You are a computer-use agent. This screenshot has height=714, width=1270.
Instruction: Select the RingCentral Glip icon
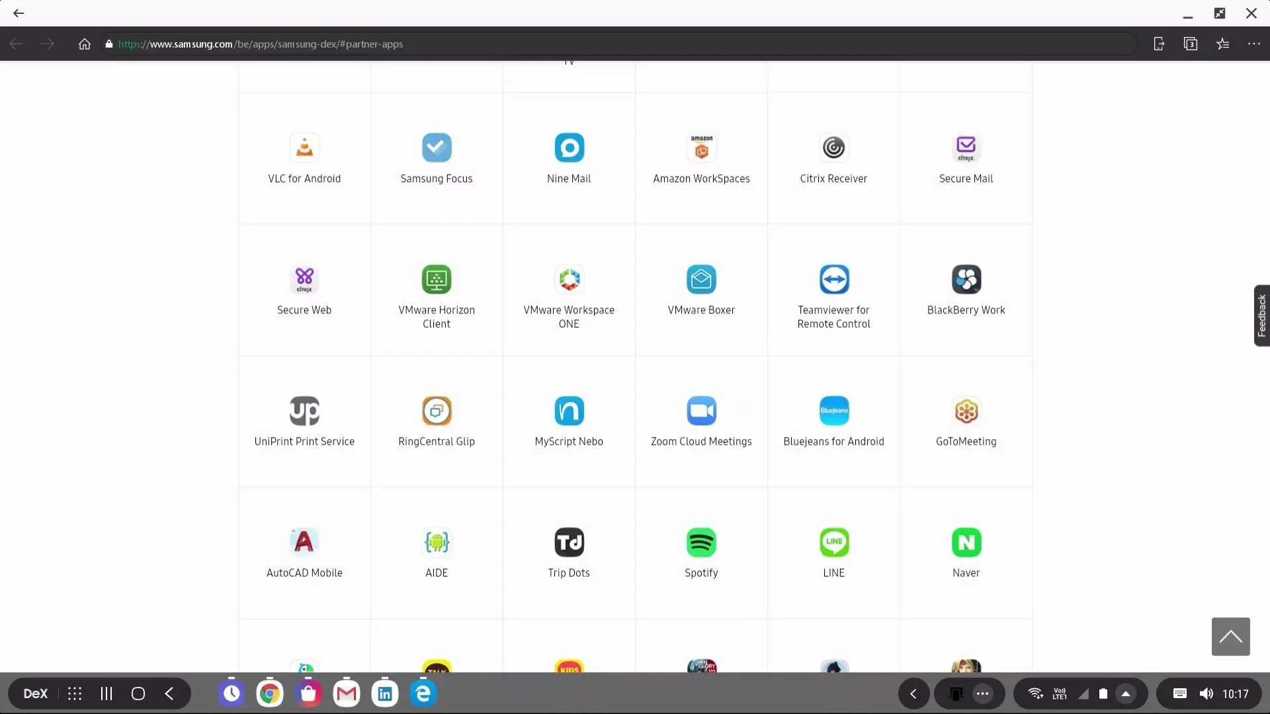(x=437, y=411)
